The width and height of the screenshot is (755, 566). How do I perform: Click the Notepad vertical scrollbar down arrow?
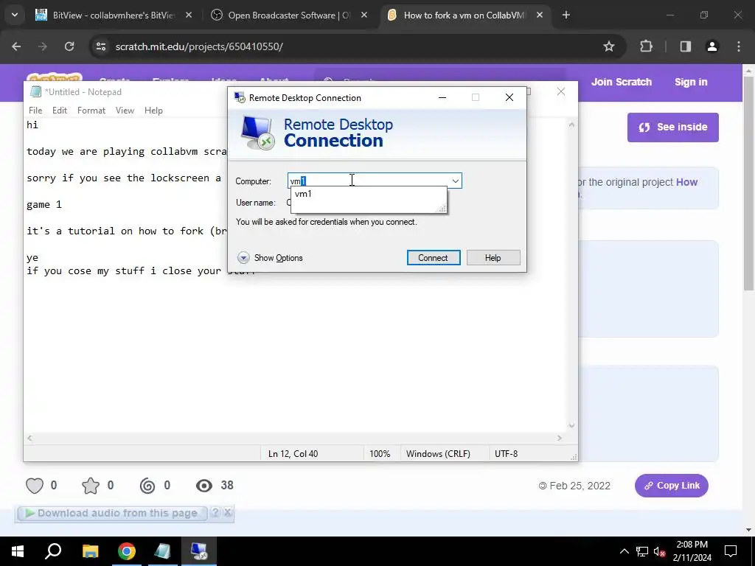(571, 425)
